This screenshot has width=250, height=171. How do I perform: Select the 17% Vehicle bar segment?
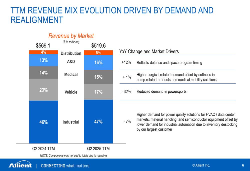coord(98,92)
